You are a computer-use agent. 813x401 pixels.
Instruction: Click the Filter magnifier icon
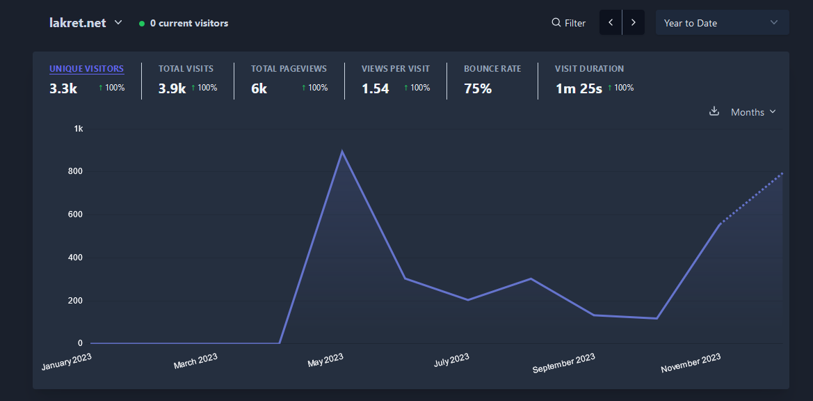[556, 22]
